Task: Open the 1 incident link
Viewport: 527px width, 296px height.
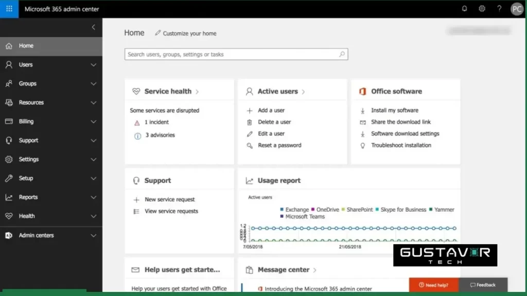Action: 156,122
